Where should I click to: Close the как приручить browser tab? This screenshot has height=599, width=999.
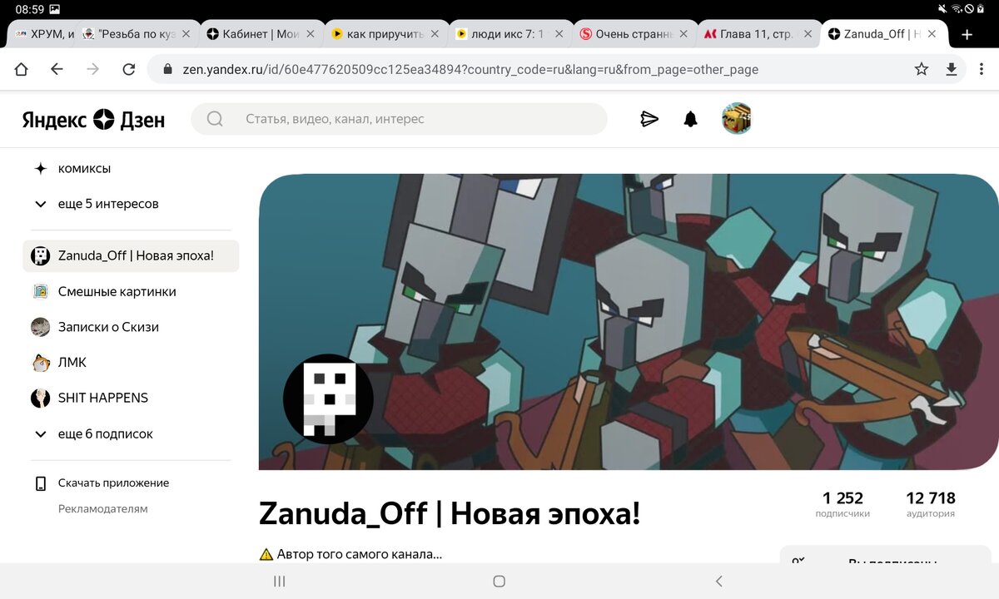435,34
